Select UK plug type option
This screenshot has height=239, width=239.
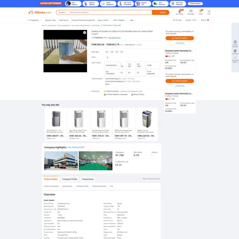click(112, 52)
